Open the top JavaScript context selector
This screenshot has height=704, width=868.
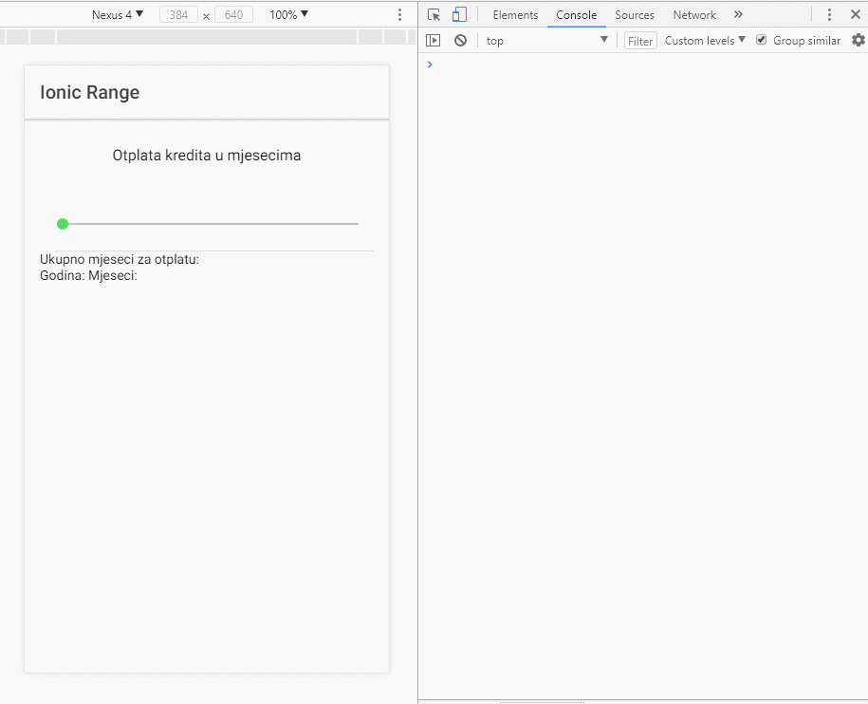click(546, 41)
